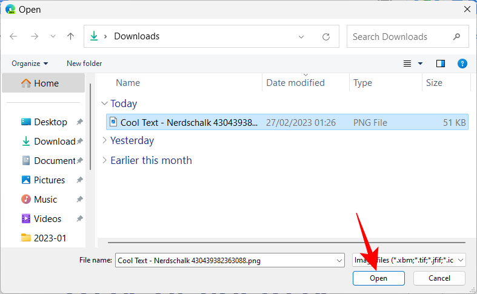Refresh the Downloads folder view
477x294 pixels.
click(326, 36)
